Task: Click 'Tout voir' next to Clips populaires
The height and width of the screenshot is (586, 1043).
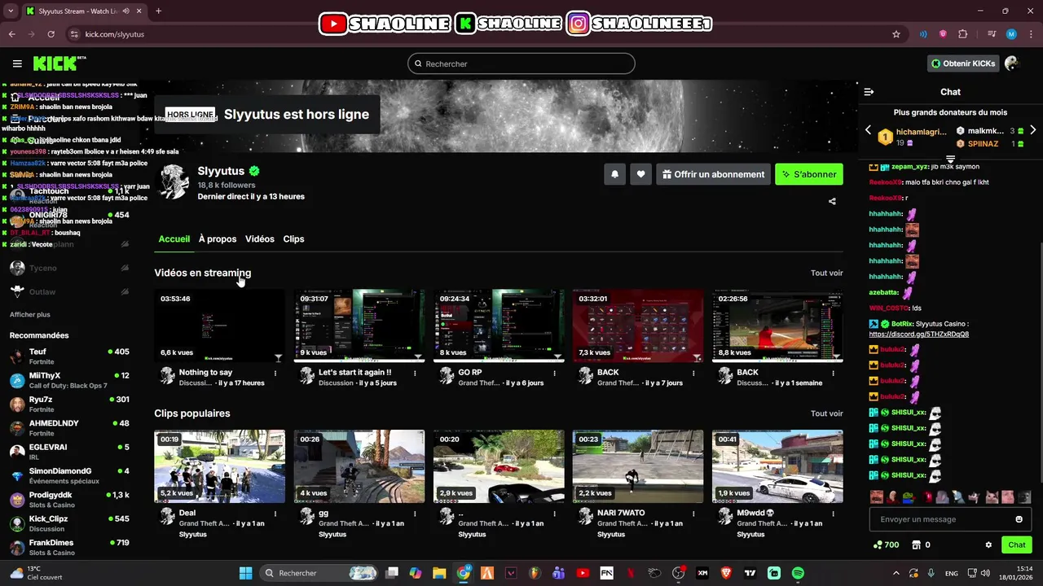Action: point(826,413)
